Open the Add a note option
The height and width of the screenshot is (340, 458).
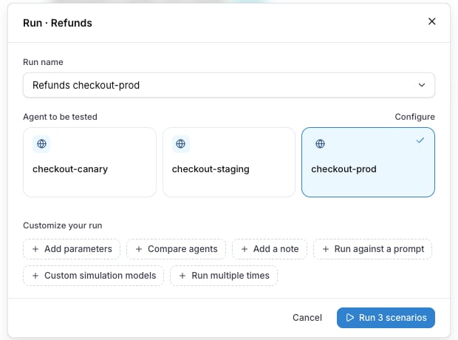pos(270,249)
